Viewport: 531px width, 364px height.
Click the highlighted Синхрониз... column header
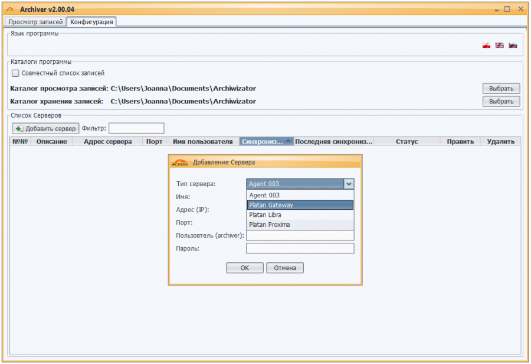tap(267, 141)
